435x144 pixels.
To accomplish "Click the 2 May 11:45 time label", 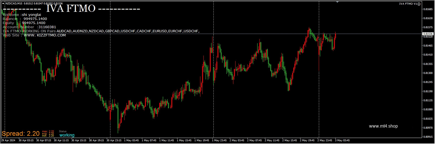I will pos(272,140).
